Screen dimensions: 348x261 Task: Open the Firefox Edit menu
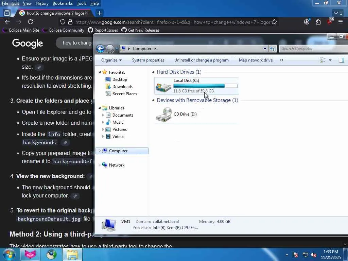pyautogui.click(x=16, y=3)
